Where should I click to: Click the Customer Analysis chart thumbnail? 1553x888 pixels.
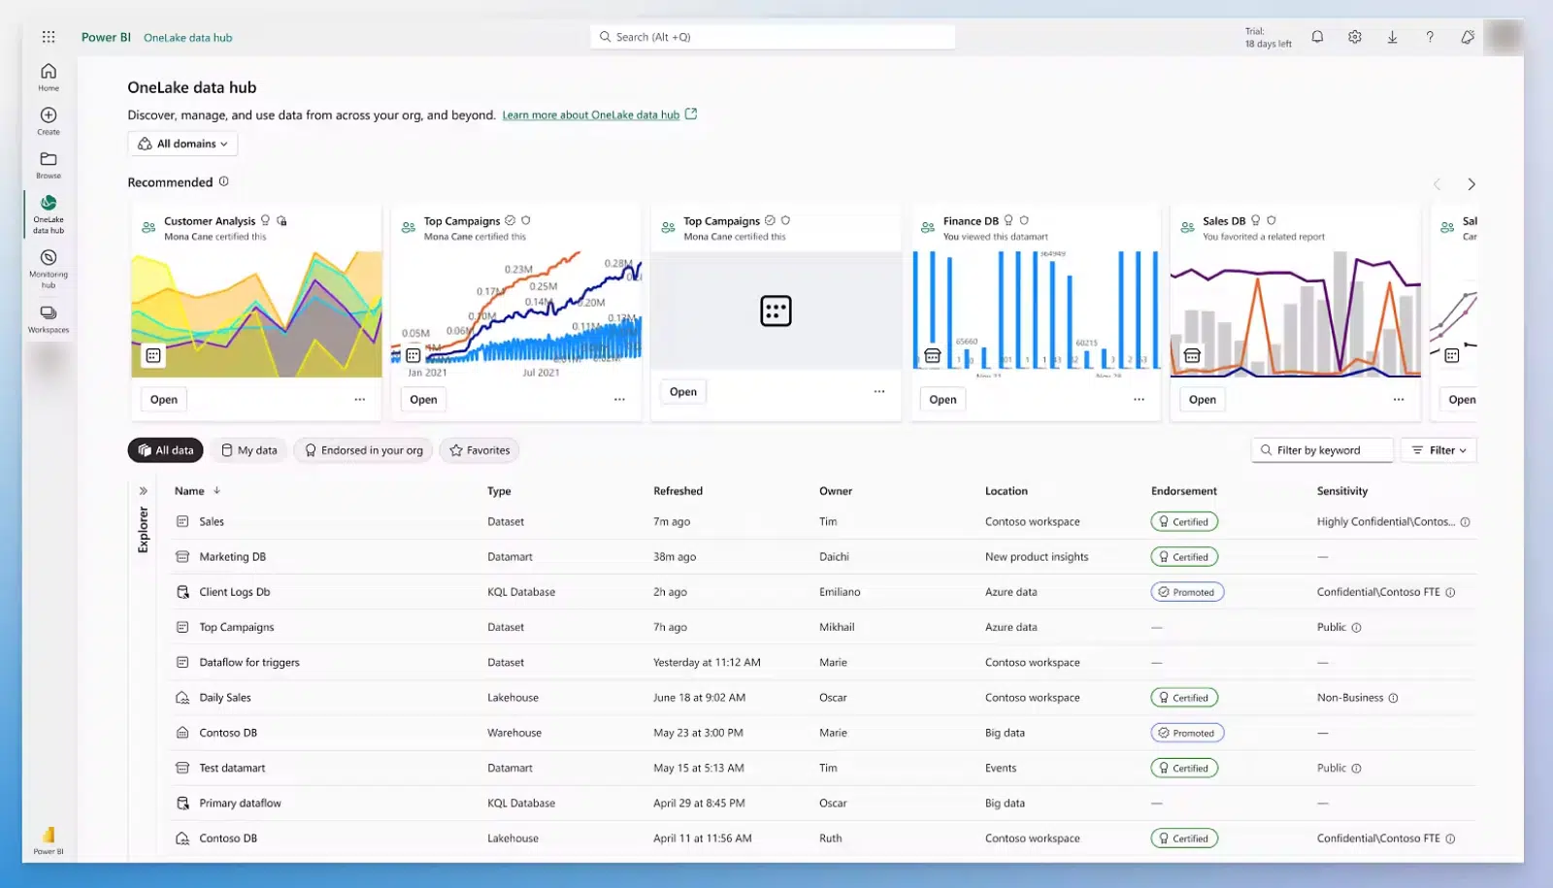(257, 313)
